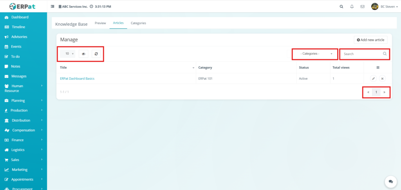The height and width of the screenshot is (190, 401).
Task: Open the Categories filter dropdown
Action: (x=315, y=54)
